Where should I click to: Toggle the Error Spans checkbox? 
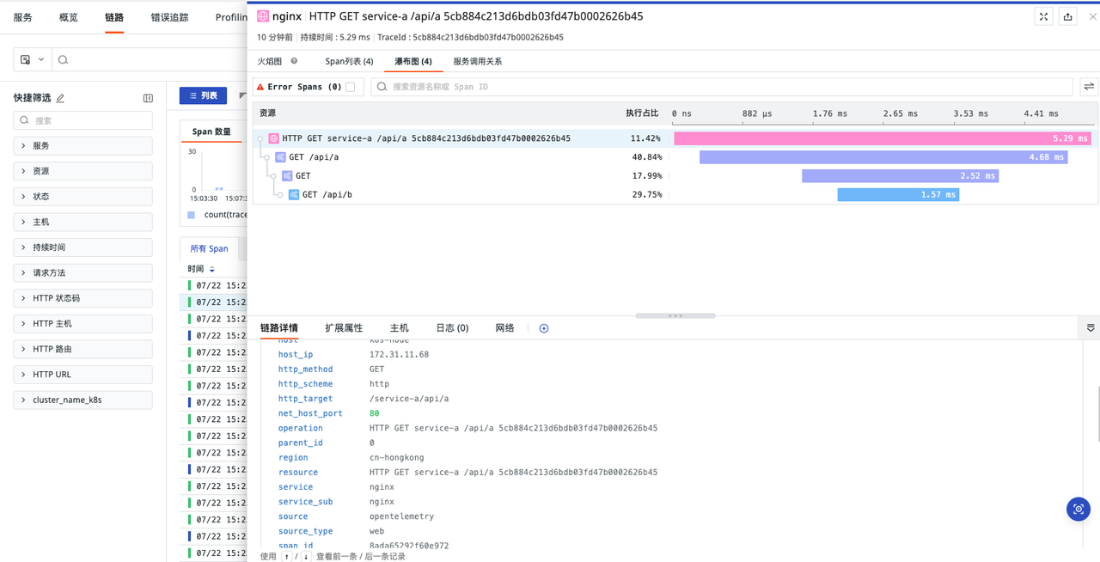pos(350,87)
